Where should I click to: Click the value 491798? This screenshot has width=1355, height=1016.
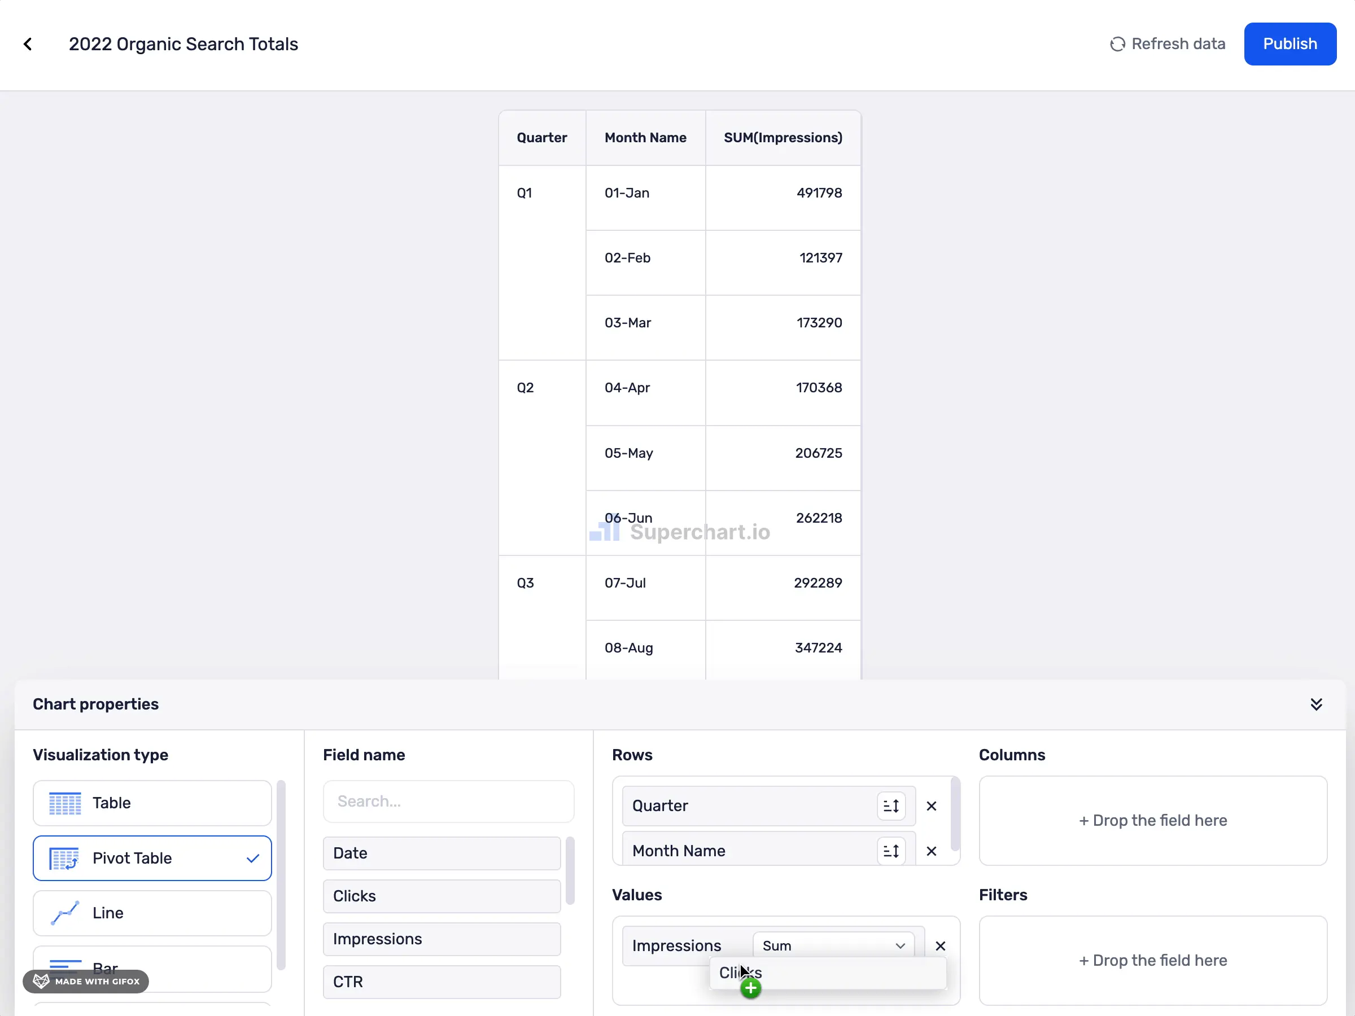pos(819,193)
